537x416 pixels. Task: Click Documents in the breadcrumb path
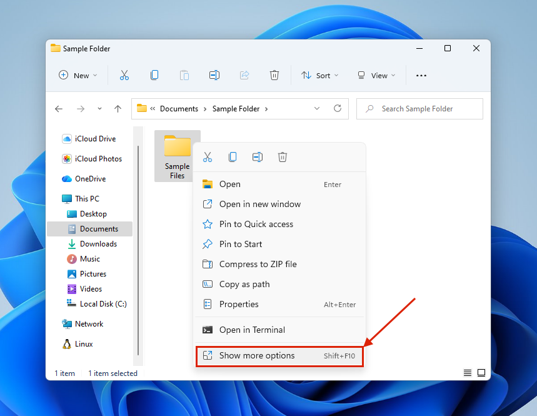179,109
